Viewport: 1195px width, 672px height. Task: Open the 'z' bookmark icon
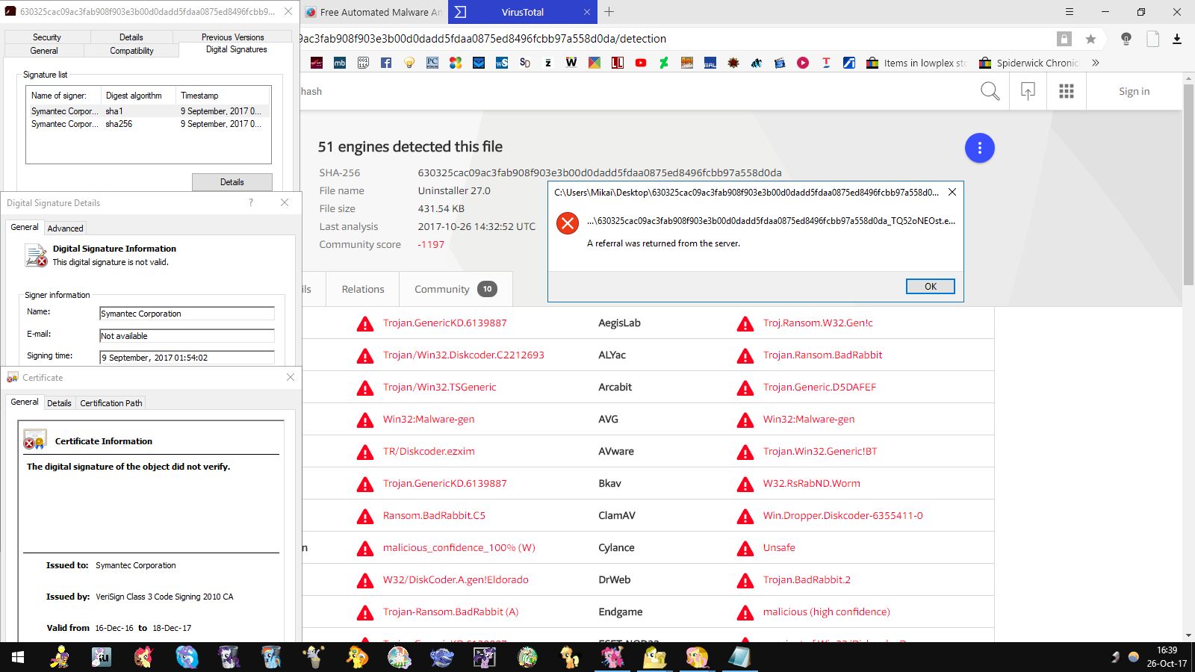[x=548, y=63]
